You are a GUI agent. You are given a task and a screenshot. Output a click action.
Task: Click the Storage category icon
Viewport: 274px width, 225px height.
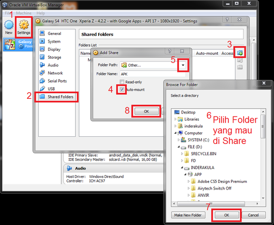[42, 57]
